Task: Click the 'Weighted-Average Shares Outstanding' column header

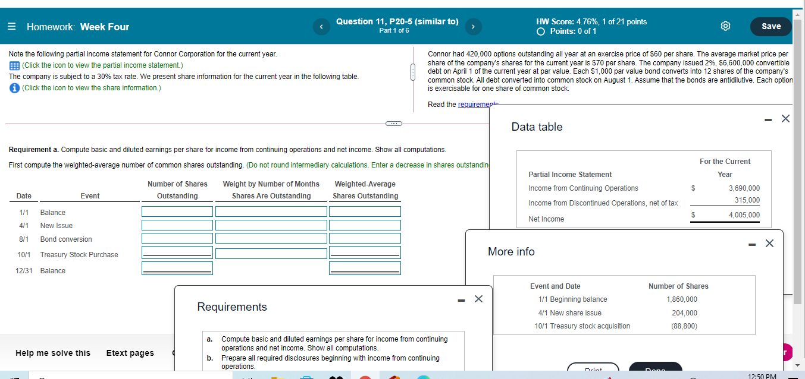Action: point(365,190)
